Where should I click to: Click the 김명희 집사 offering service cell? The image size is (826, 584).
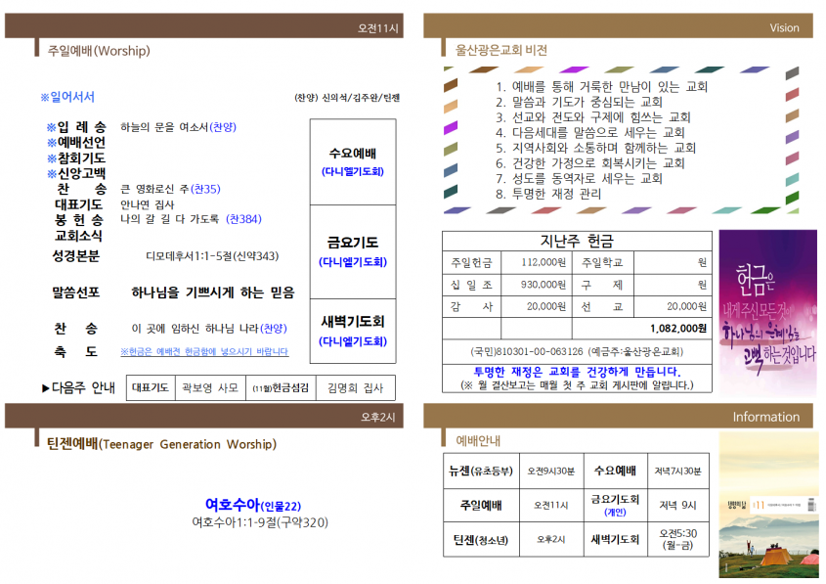coord(356,388)
